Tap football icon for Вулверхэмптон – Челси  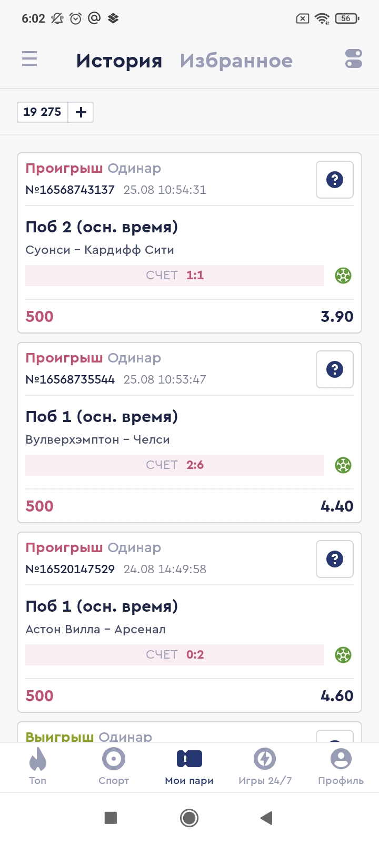(343, 465)
